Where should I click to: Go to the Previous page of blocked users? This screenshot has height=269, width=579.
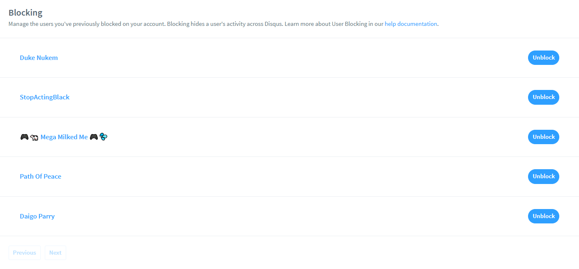[x=25, y=253]
